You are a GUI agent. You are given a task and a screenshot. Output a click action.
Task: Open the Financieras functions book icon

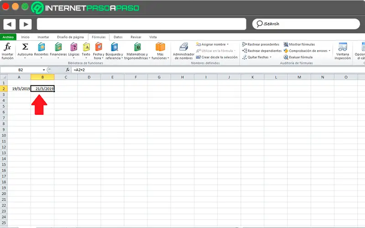click(58, 47)
